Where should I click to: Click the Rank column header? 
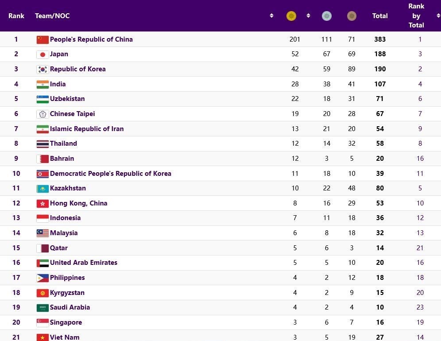tap(16, 16)
